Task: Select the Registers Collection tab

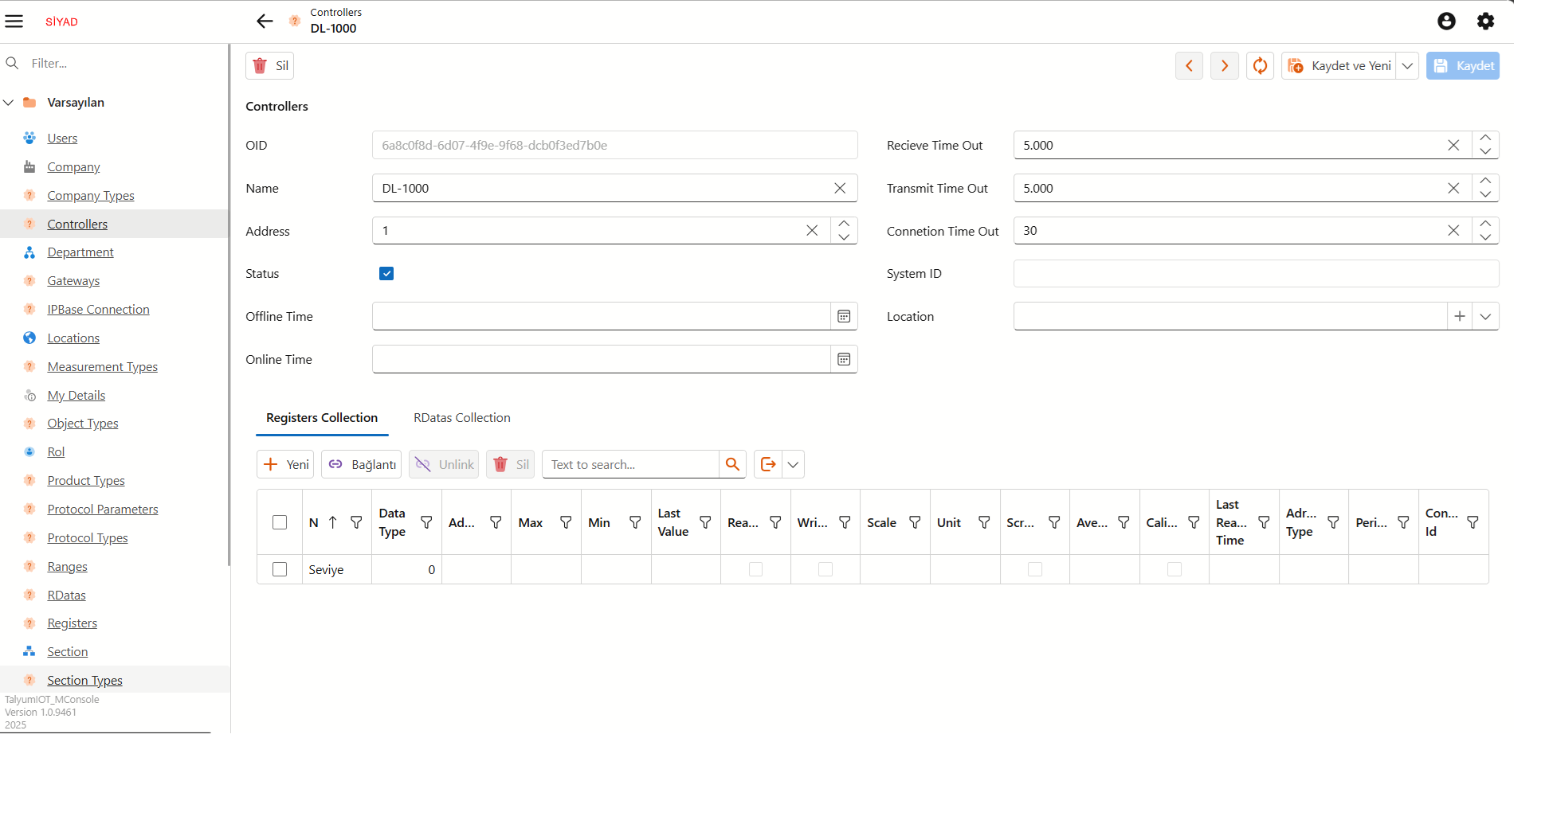Action: click(322, 418)
